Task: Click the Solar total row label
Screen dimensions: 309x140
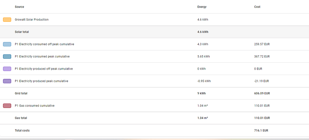Action: tap(22, 32)
